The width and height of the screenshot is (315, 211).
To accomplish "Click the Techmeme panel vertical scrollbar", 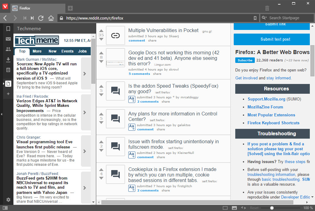I will pyautogui.click(x=93, y=61).
